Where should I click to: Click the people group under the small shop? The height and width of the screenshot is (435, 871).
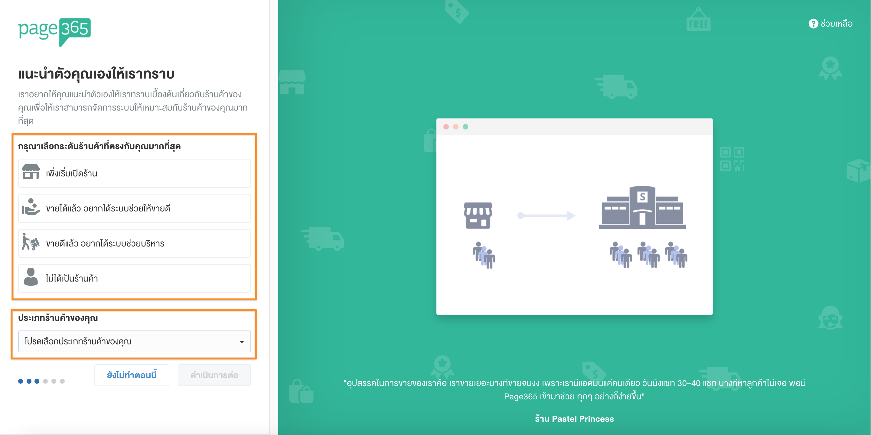pos(484,255)
